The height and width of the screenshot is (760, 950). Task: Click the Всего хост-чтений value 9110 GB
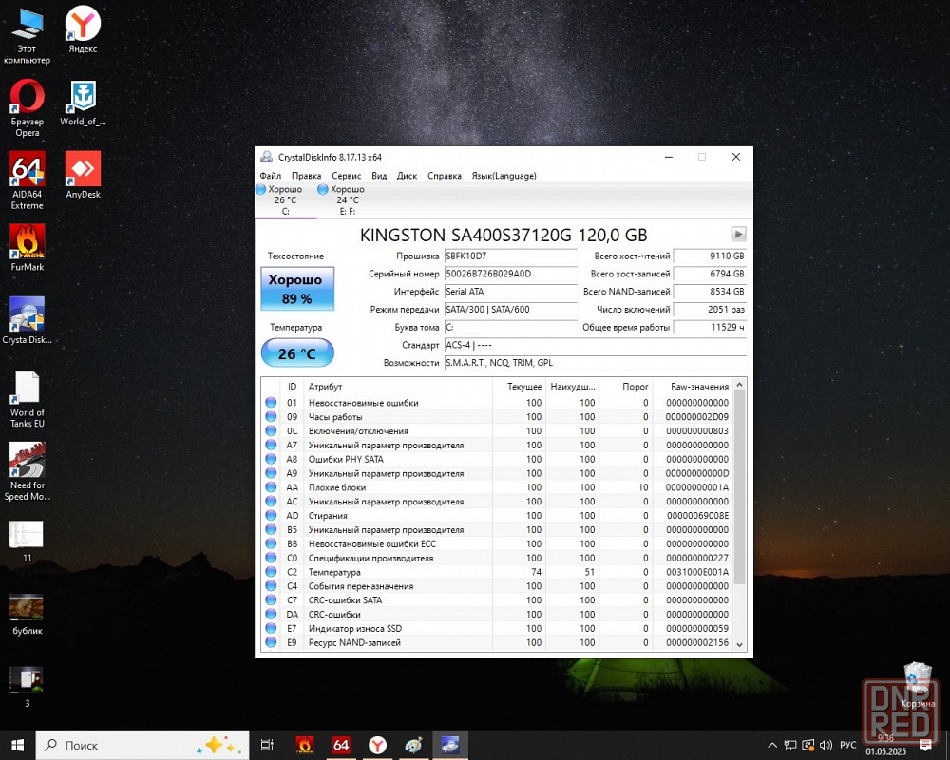(710, 256)
